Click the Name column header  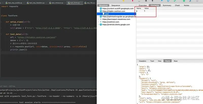[139, 8]
